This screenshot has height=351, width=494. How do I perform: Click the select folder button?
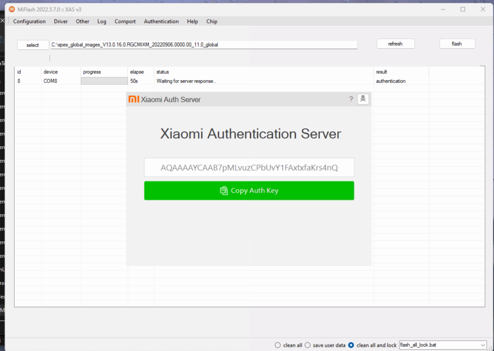click(x=33, y=45)
